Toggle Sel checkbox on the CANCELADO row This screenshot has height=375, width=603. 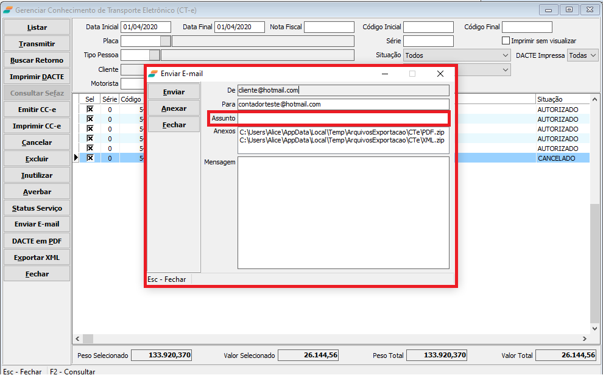(90, 158)
